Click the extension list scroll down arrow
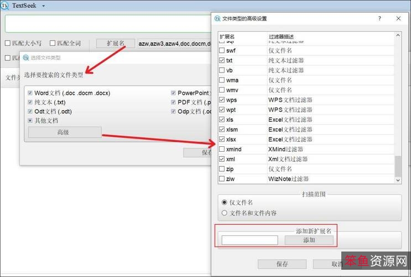 398,180
